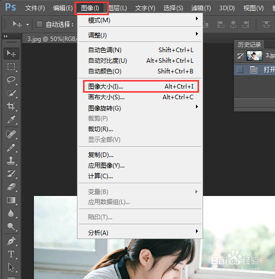Screen dimensions: 275x279
Task: Choose 计算(C)... menu item
Action: click(x=140, y=176)
